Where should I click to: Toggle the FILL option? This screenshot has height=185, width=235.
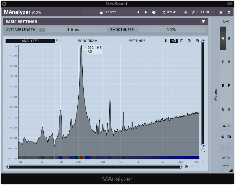(x=59, y=41)
